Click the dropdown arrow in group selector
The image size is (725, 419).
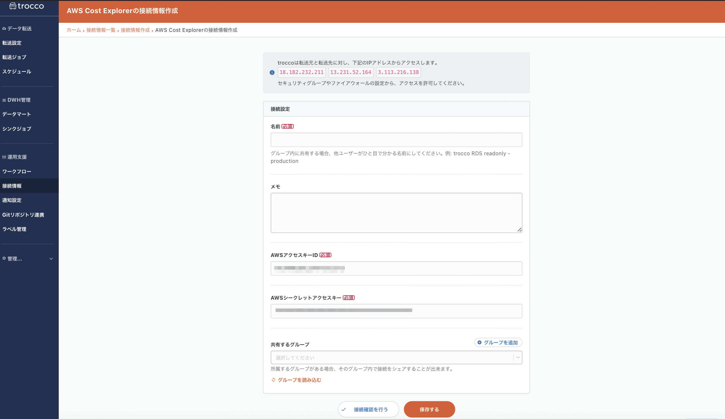(518, 357)
